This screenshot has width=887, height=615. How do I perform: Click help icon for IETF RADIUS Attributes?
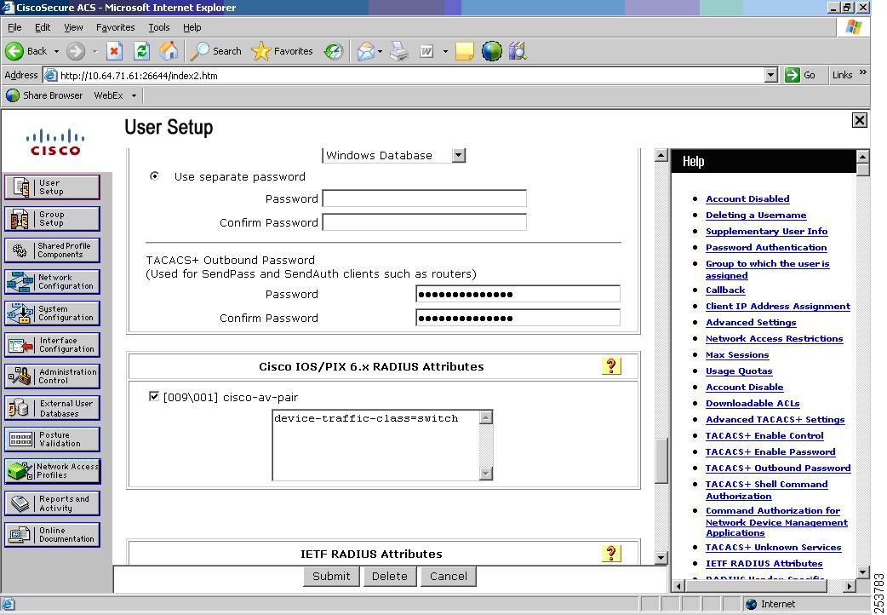click(x=611, y=554)
